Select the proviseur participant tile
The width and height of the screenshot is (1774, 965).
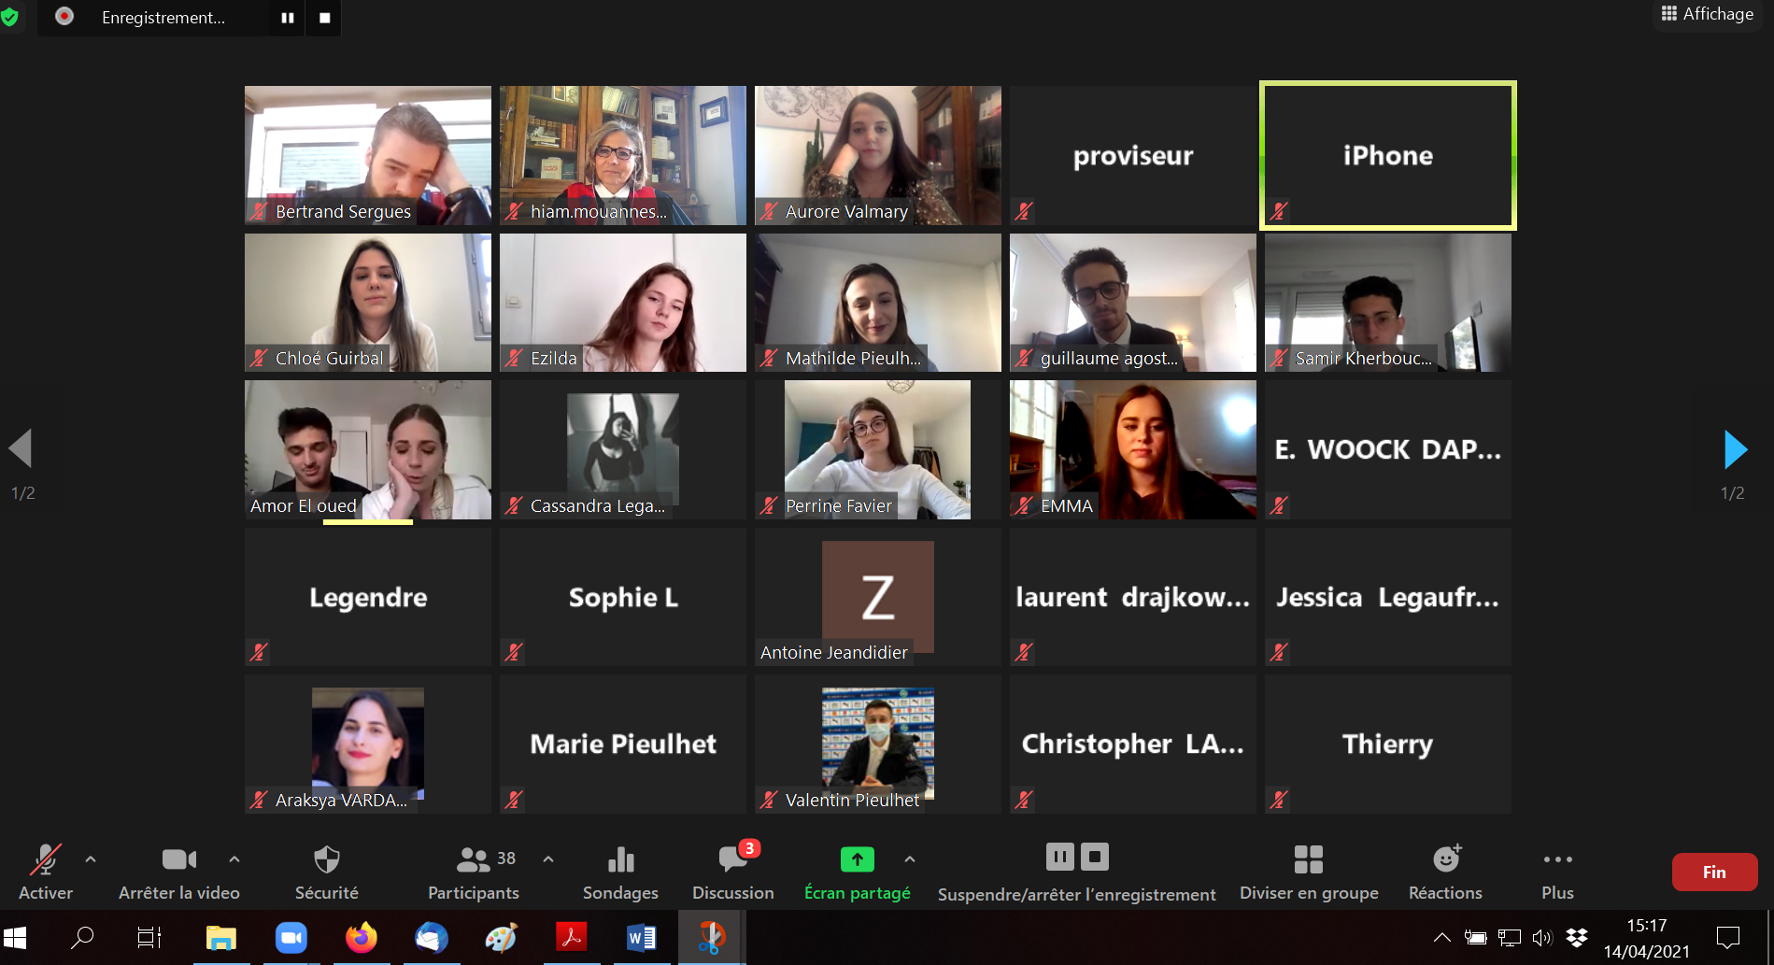click(x=1133, y=155)
